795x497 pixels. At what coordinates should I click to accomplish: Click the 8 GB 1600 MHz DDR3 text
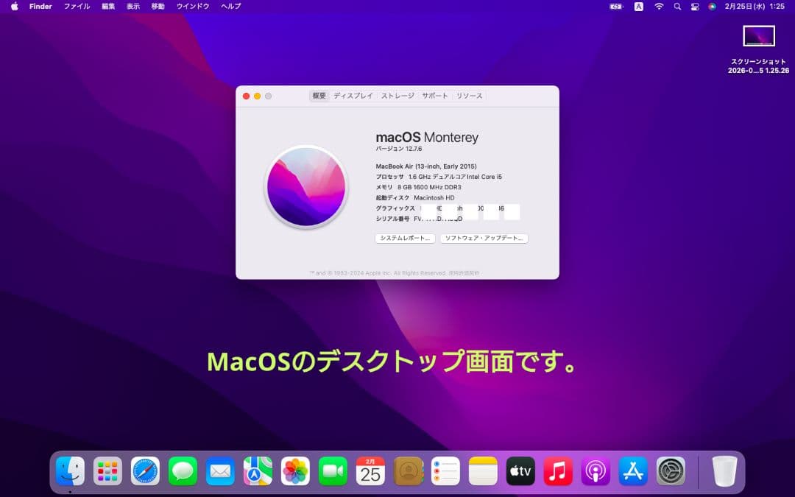point(429,187)
